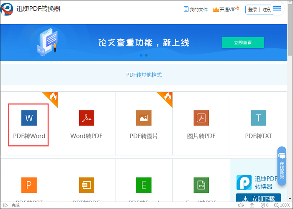Click the PDF转Word icon
The width and height of the screenshot is (293, 209).
tap(29, 118)
